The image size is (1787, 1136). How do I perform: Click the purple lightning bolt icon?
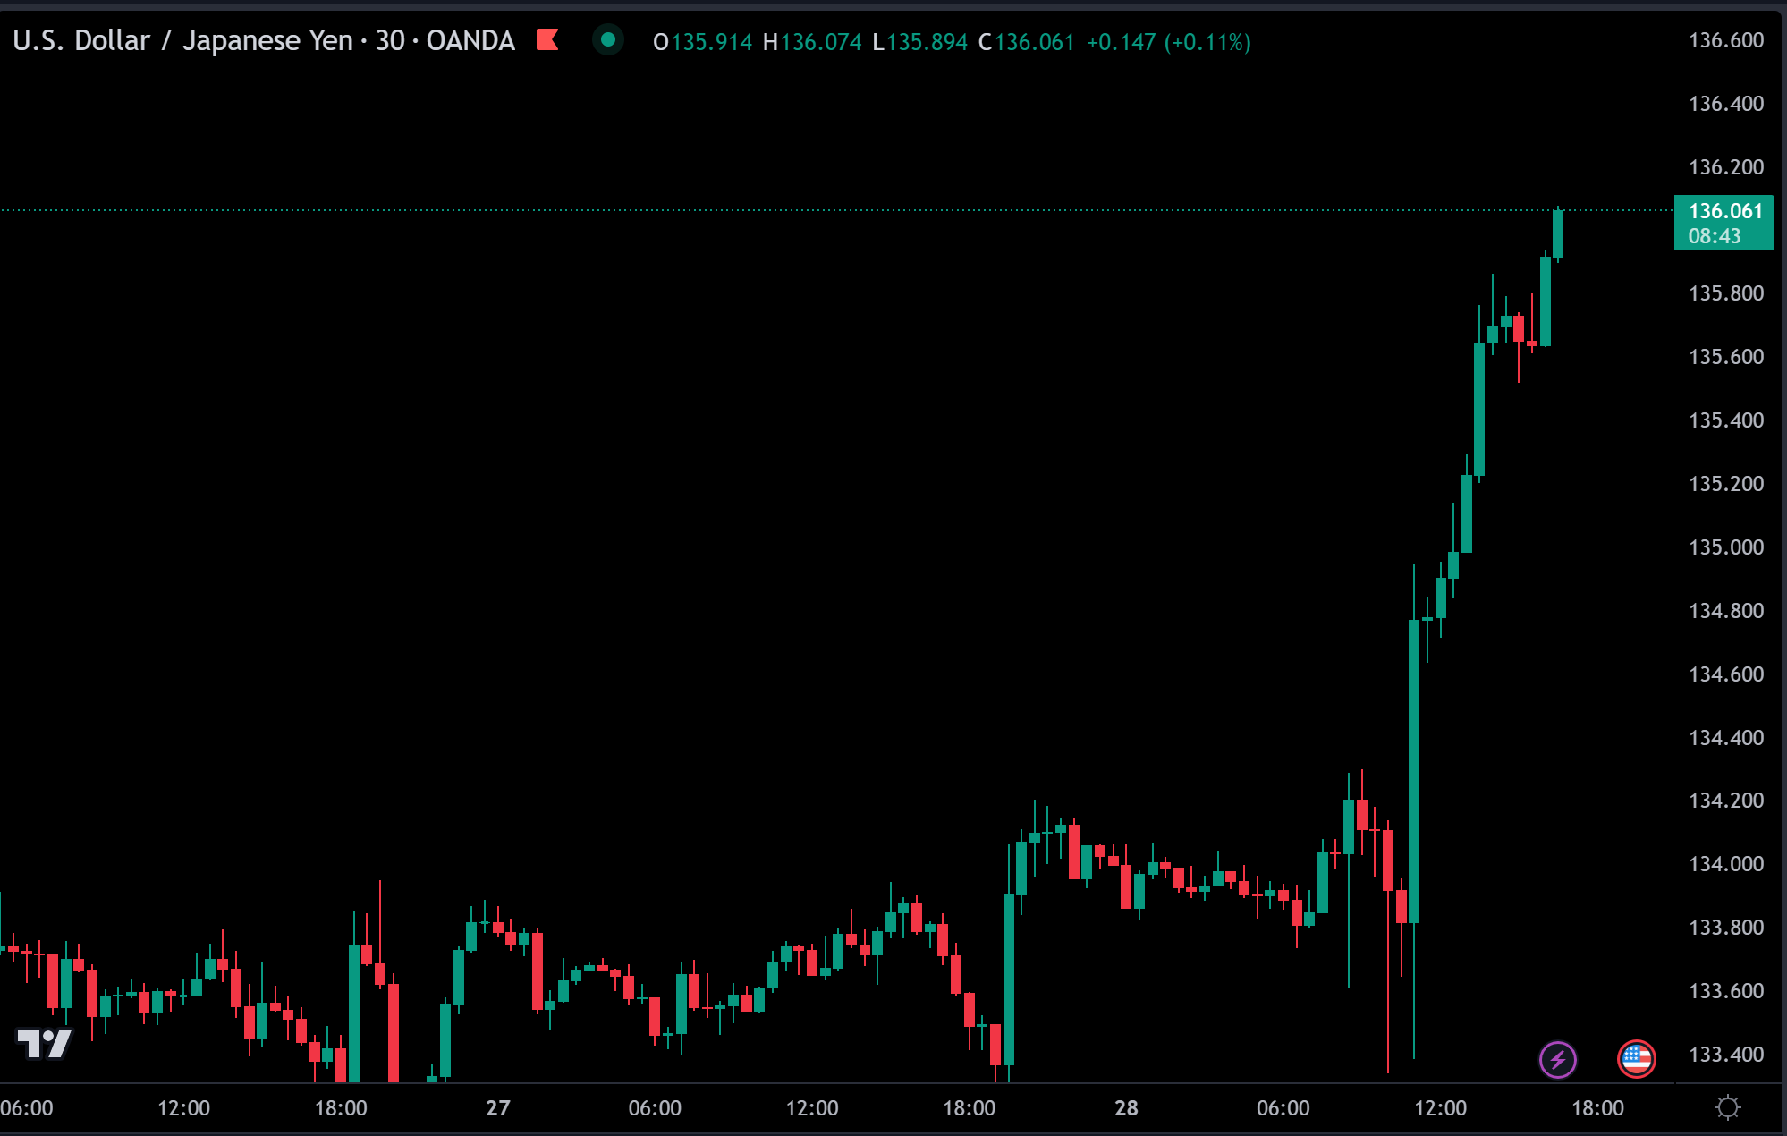1557,1060
